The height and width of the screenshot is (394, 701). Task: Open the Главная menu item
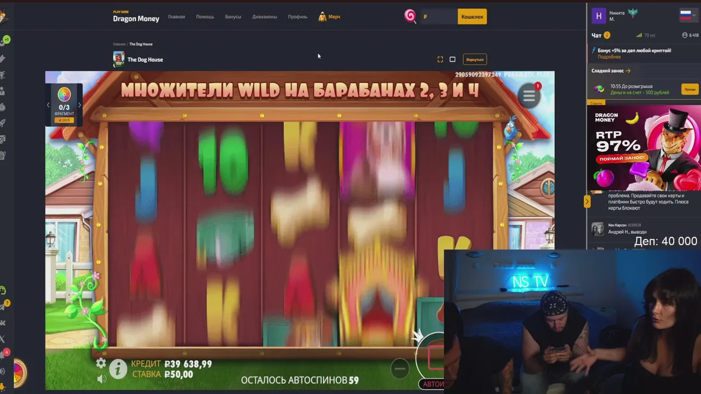tap(176, 16)
